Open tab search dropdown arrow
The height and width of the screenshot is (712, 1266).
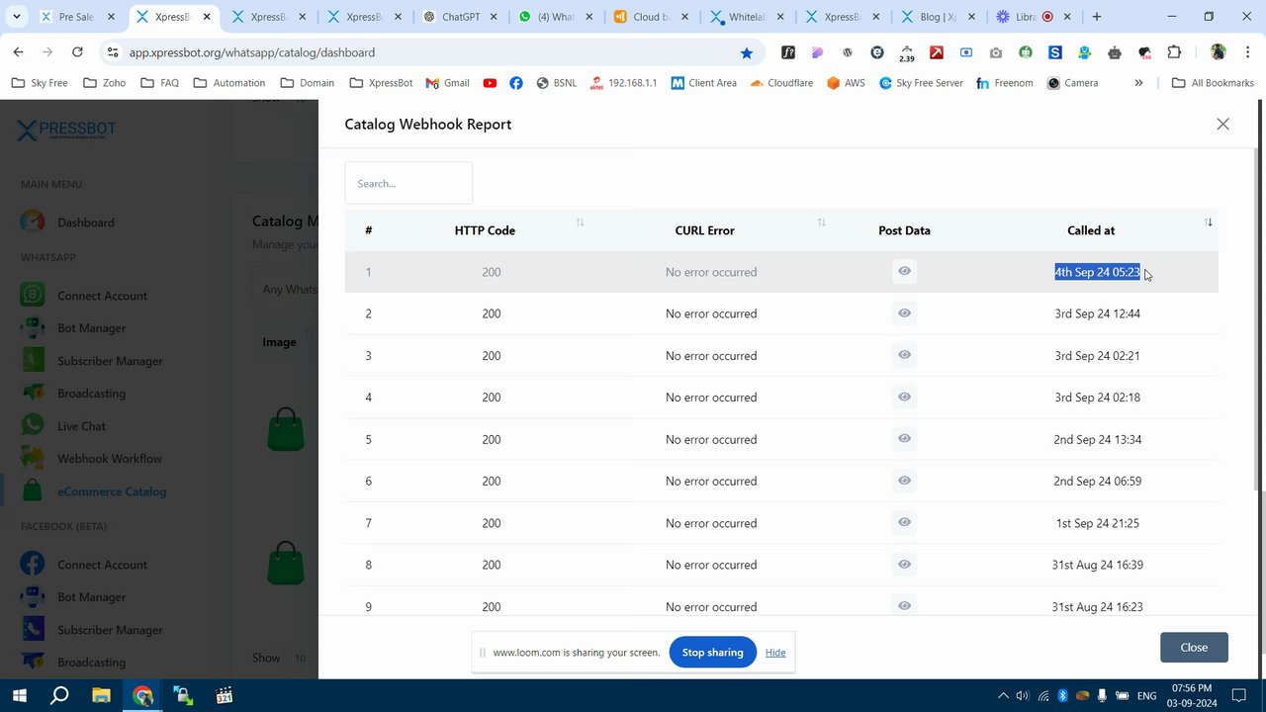(x=16, y=17)
